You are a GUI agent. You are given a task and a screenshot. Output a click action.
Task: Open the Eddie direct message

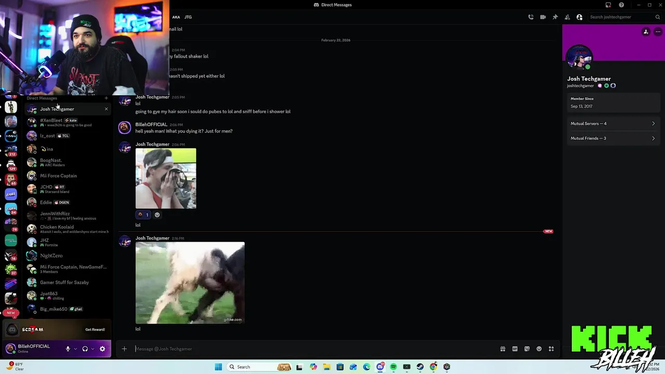(68, 202)
